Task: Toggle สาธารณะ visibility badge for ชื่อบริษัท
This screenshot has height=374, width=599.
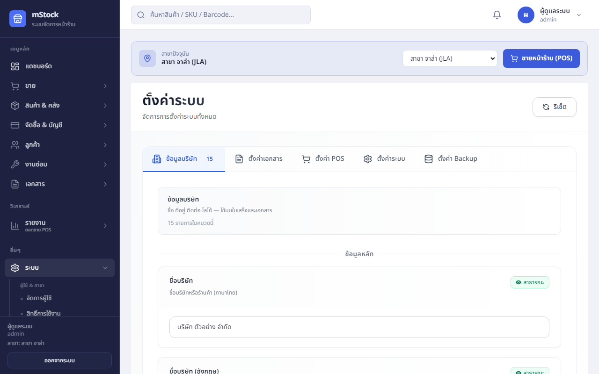Action: [530, 282]
